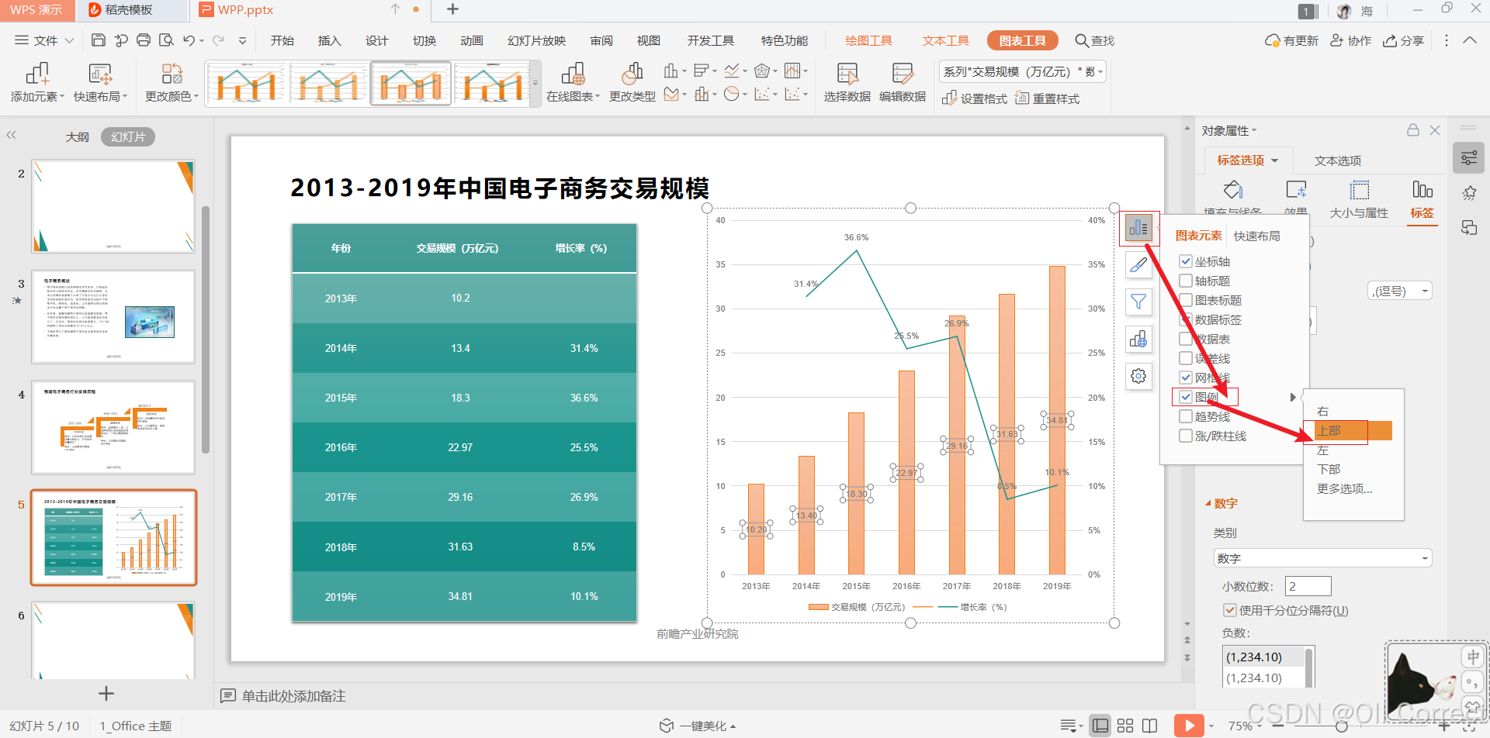Open the Size & Properties (大小与属性) panel
The width and height of the screenshot is (1490, 738).
coord(1359,200)
